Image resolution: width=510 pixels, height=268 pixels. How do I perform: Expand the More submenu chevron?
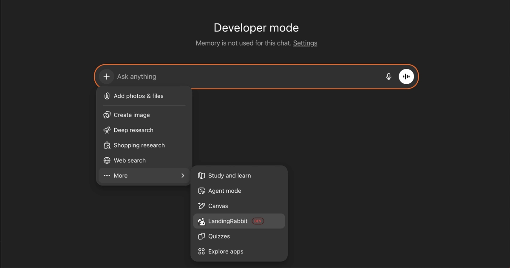pos(183,176)
